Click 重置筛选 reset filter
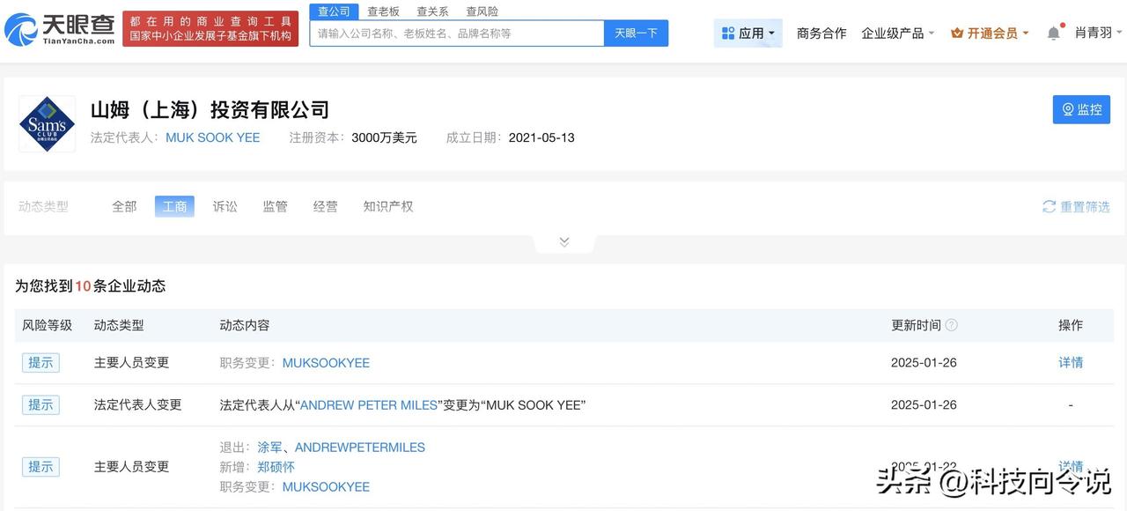The image size is (1127, 511). click(x=1076, y=206)
